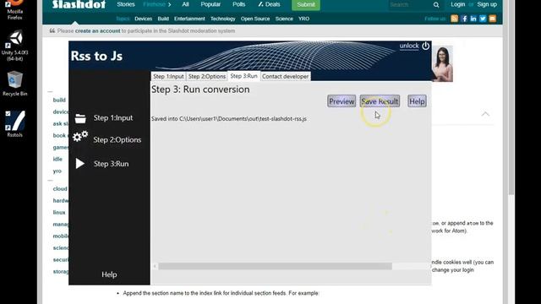Select Step 2:Options in the sidebar
This screenshot has height=304, width=541.
click(117, 140)
